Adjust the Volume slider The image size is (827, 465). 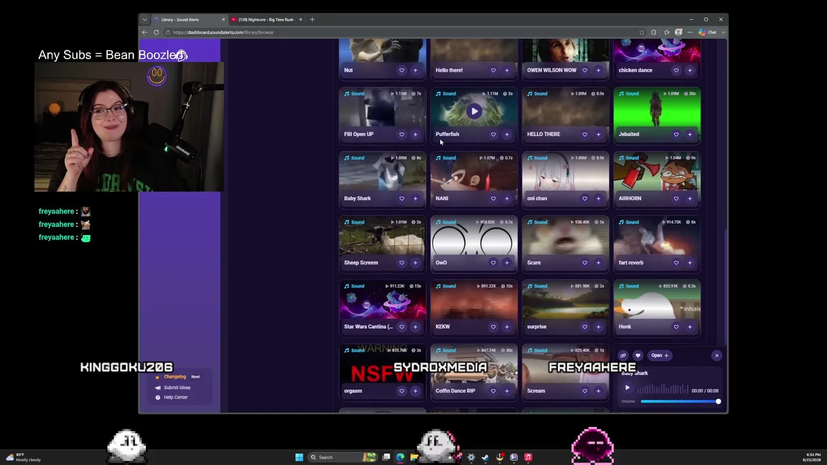(680, 402)
